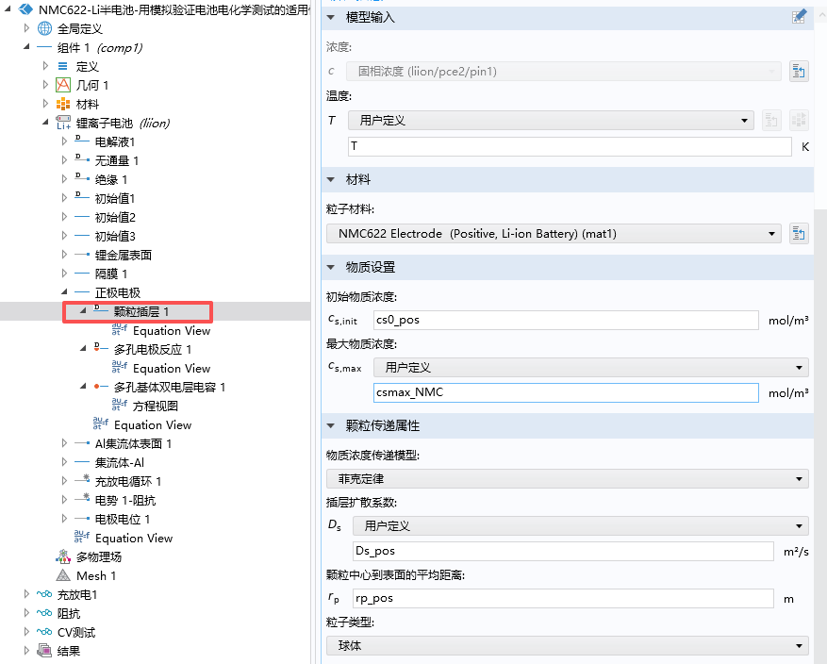Open the 粒子类型 球体 dropdown
This screenshot has width=827, height=664.
(567, 646)
